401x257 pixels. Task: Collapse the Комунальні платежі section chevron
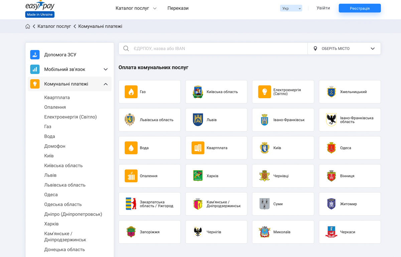(106, 84)
